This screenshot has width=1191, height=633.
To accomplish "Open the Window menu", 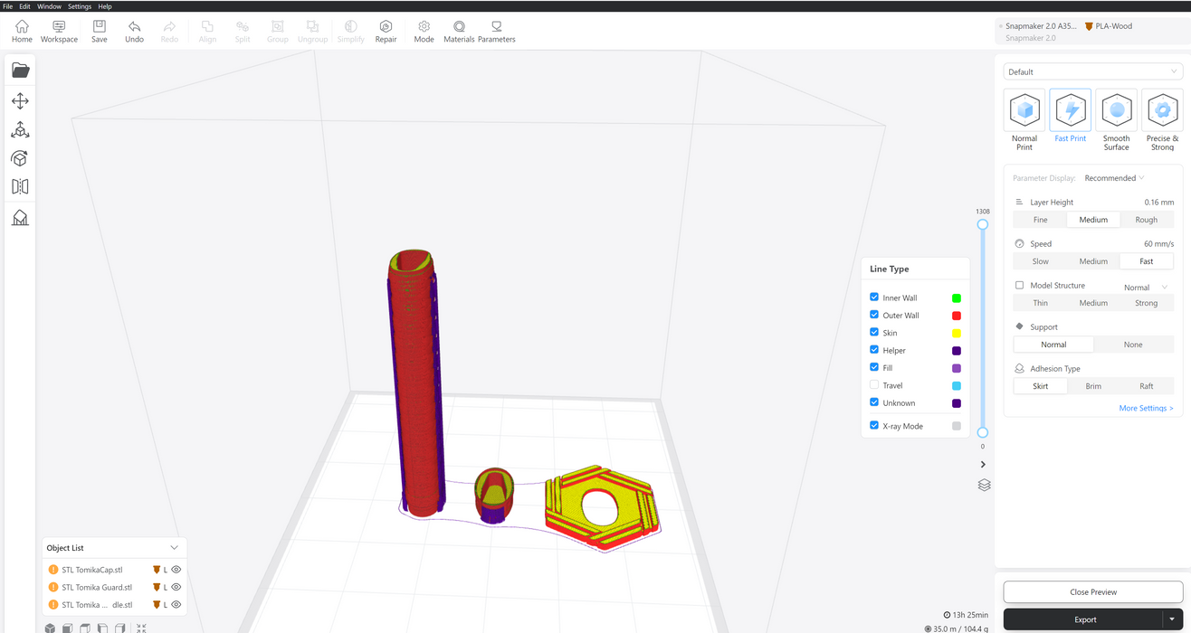I will 49,6.
